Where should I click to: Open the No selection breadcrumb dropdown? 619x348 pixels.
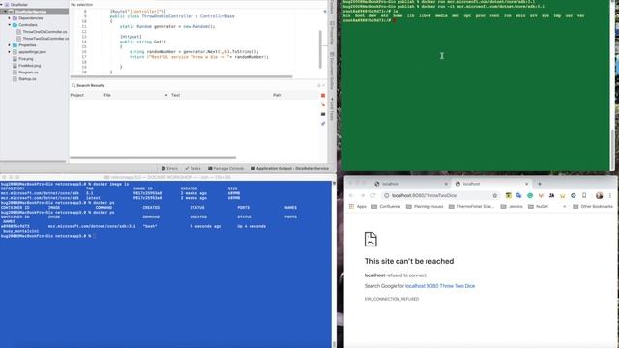click(x=81, y=4)
